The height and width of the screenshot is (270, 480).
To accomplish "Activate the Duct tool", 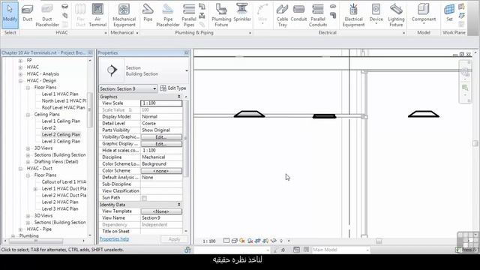I will click(27, 13).
